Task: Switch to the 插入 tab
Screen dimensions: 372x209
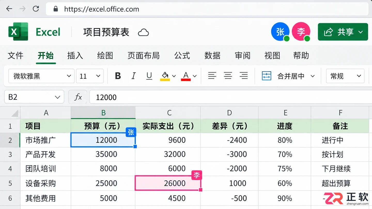Action: coord(75,55)
